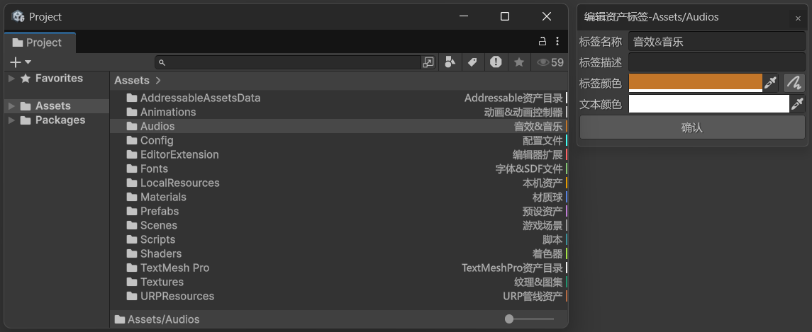Viewport: 812px width, 332px height.
Task: Select the Shaders folder in the list
Action: pyautogui.click(x=161, y=253)
